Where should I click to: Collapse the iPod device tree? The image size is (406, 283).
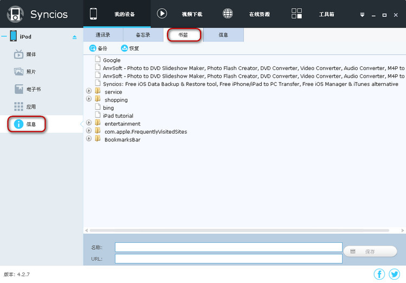coord(4,36)
